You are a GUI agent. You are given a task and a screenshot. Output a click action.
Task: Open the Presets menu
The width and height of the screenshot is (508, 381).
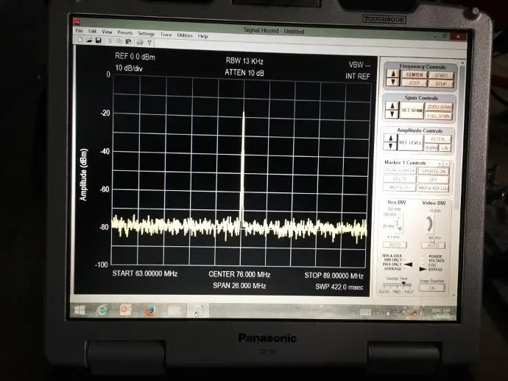[x=125, y=32]
